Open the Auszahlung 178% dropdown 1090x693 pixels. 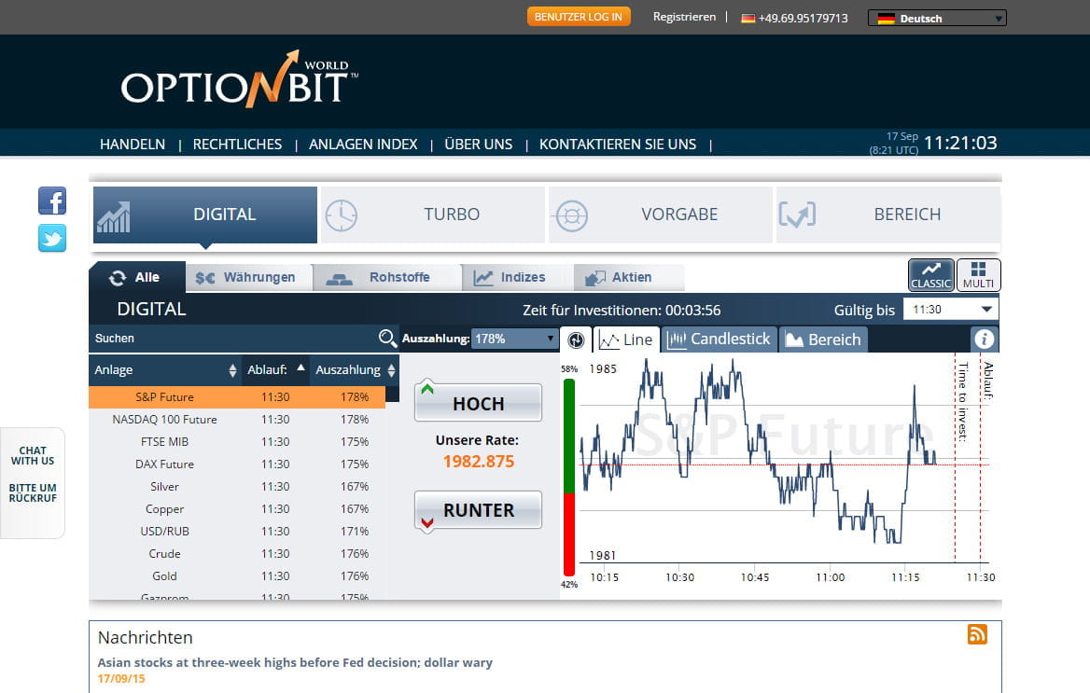[514, 339]
